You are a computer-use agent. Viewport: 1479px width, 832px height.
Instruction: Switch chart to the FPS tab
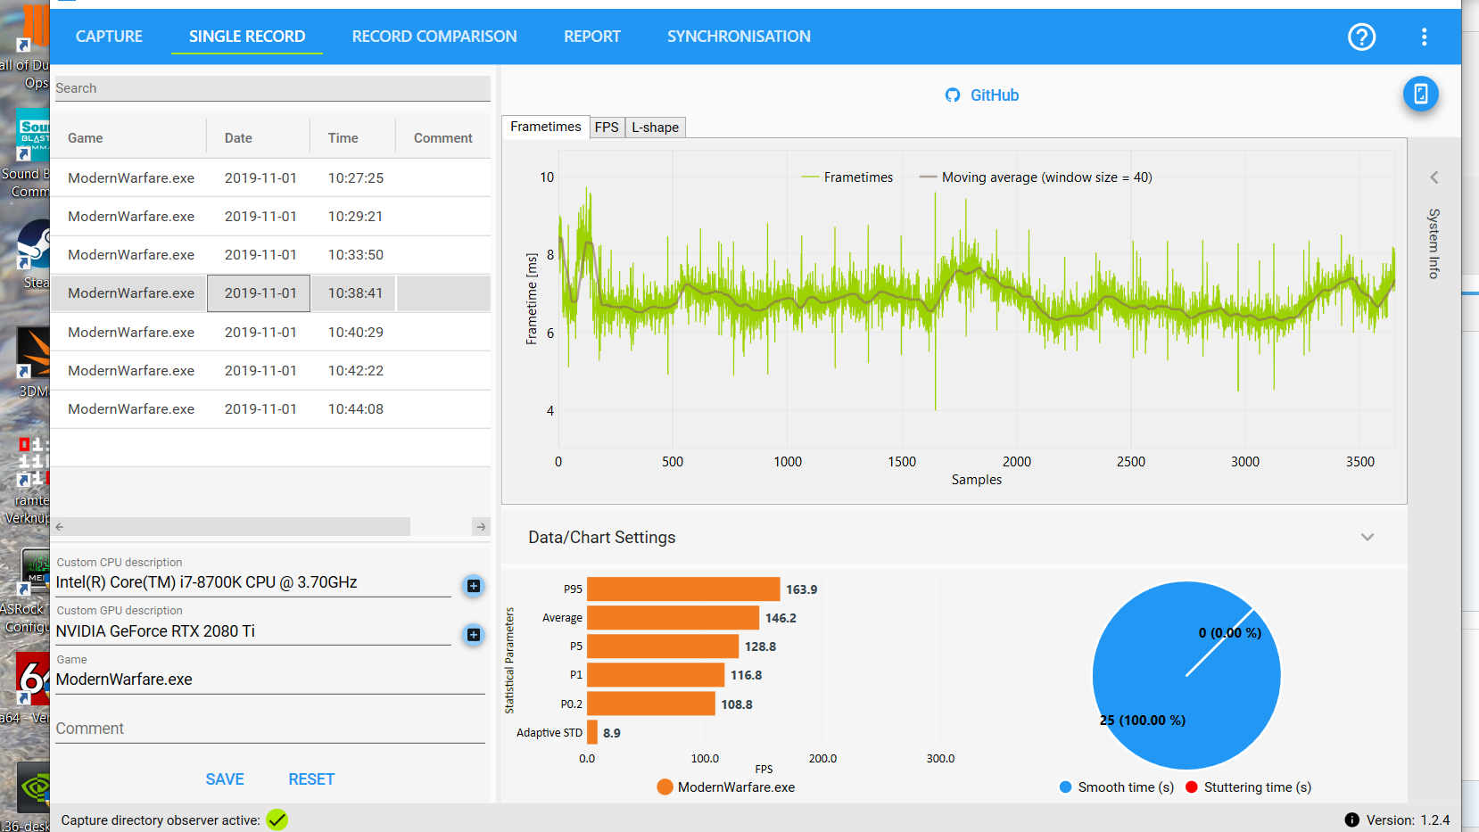click(607, 128)
